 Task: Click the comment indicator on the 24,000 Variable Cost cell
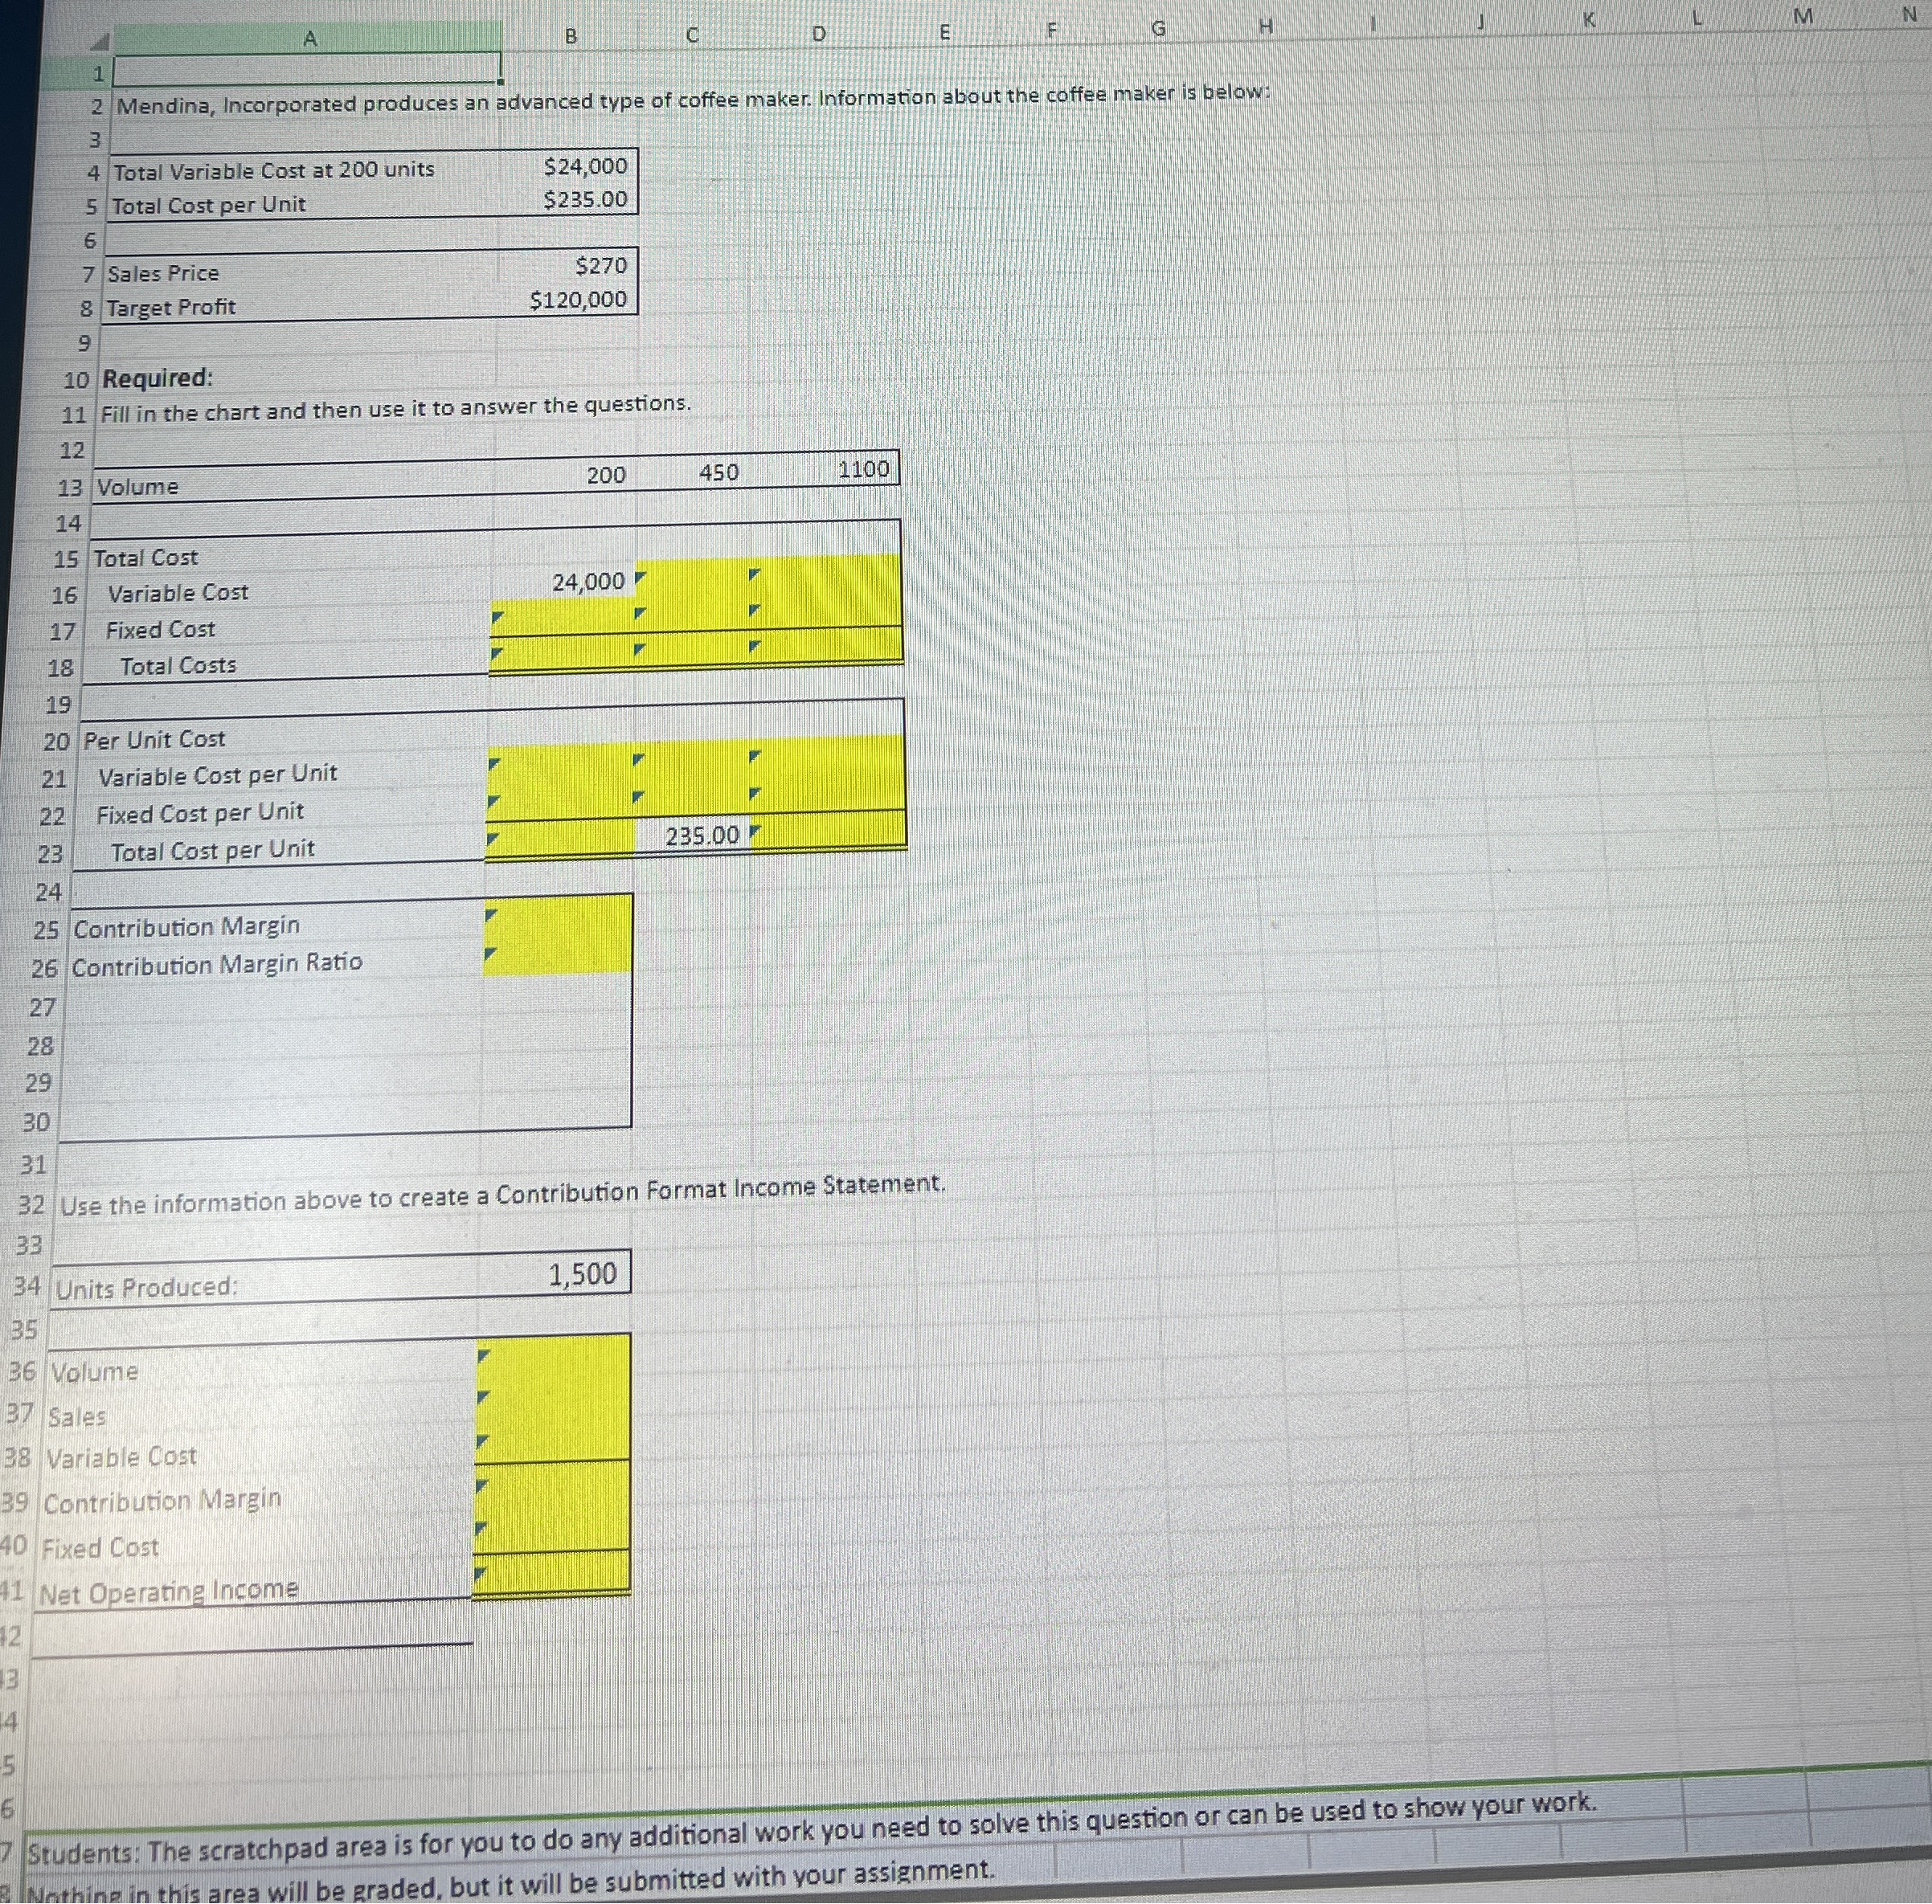[640, 577]
